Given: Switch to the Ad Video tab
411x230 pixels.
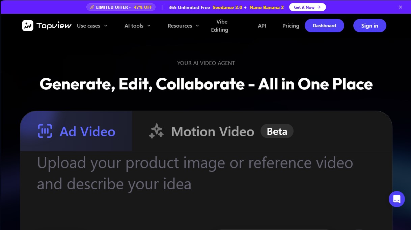Looking at the screenshot, I should (76, 131).
